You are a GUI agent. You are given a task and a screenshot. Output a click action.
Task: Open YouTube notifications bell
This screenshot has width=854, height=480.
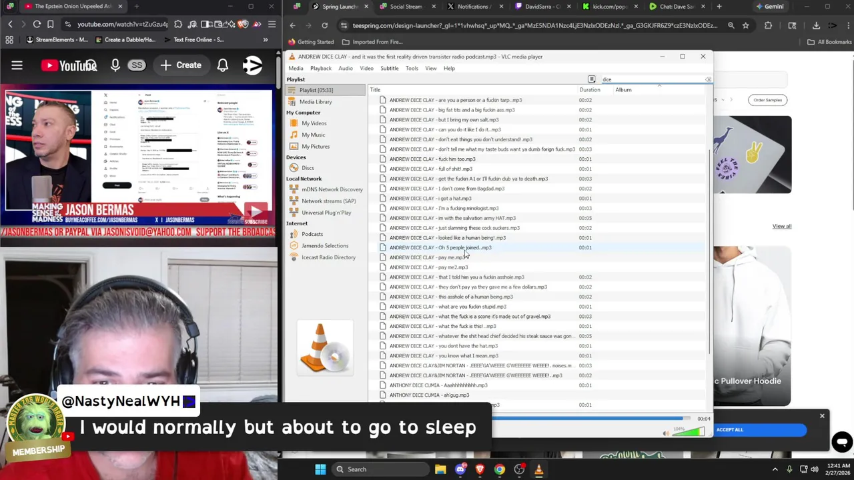(x=222, y=65)
